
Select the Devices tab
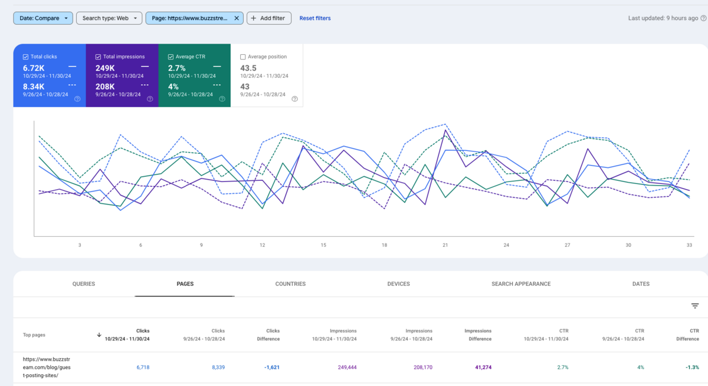(398, 284)
